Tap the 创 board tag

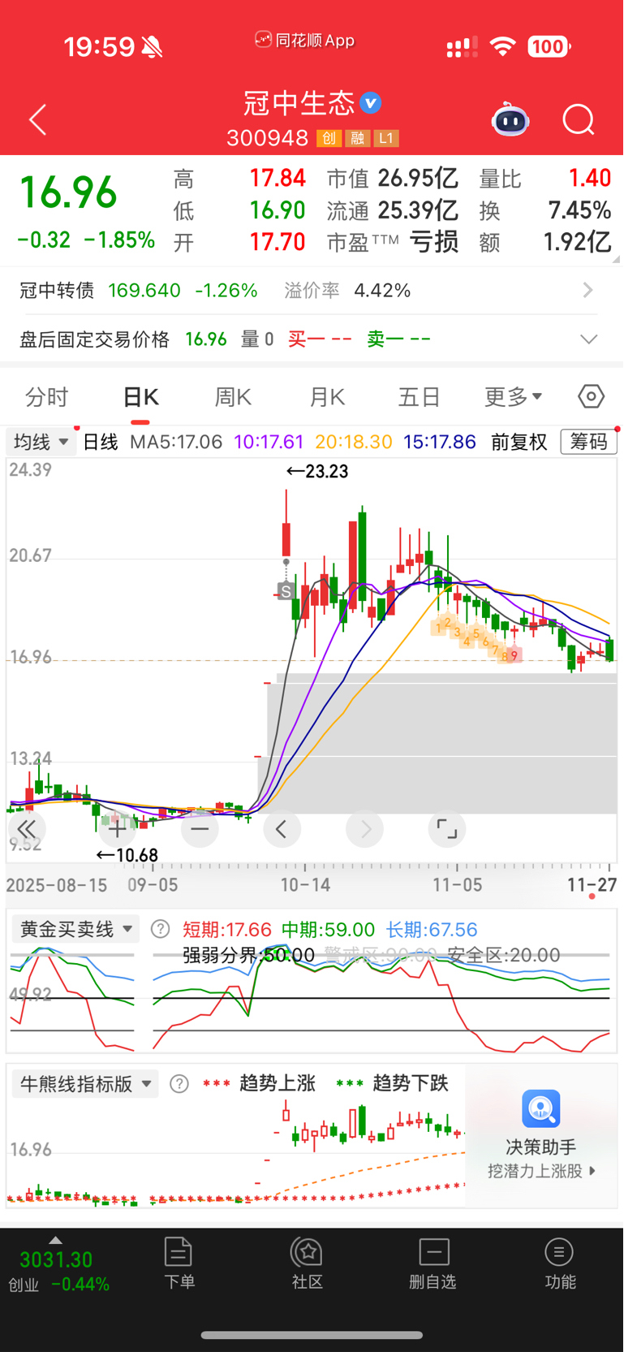tap(329, 138)
